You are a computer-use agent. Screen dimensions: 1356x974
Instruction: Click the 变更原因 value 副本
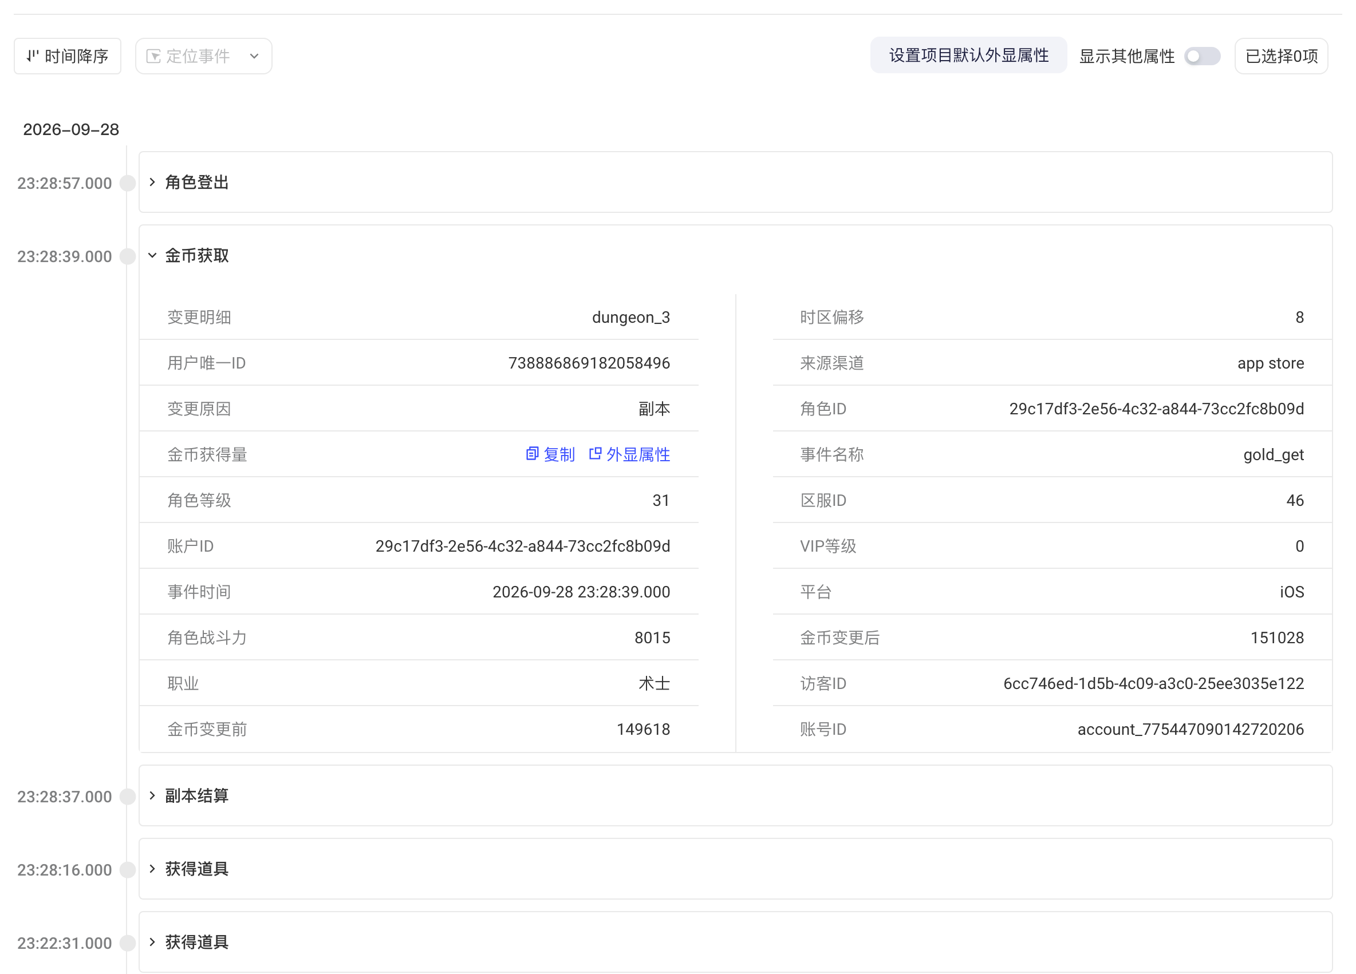(x=654, y=409)
